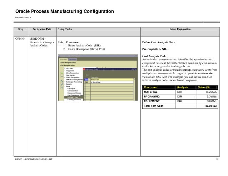Click the Analysis column header
The image size is (228, 176).
(x=186, y=87)
